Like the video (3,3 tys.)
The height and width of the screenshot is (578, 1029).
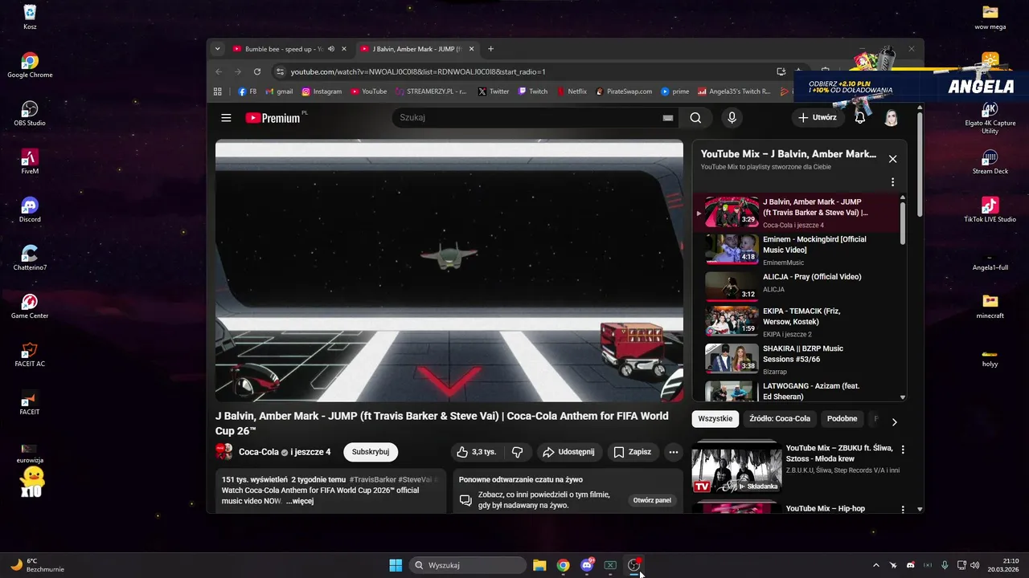[x=476, y=452]
